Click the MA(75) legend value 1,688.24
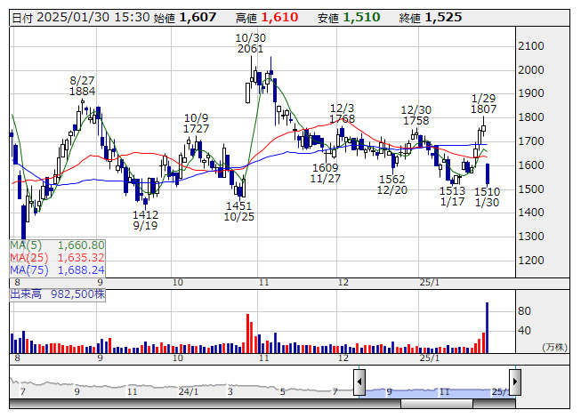 pyautogui.click(x=81, y=269)
